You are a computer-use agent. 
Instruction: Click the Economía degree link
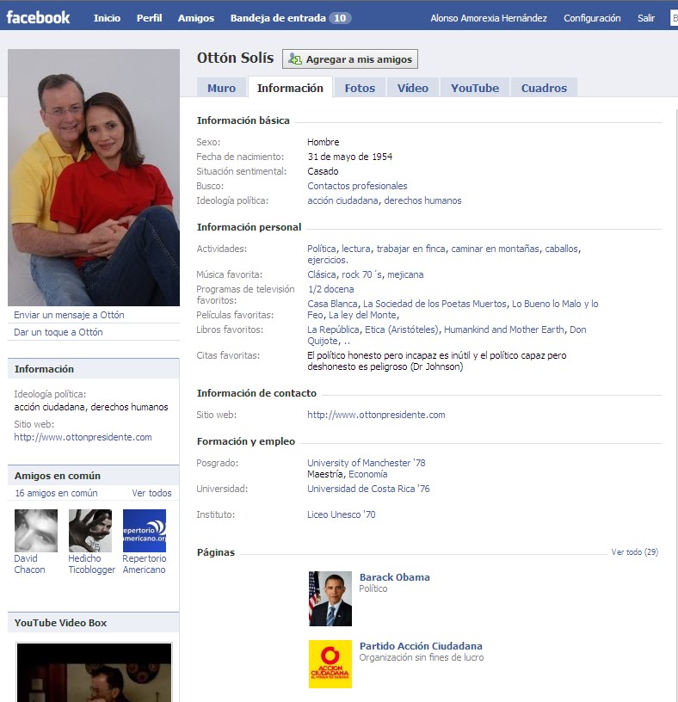367,474
